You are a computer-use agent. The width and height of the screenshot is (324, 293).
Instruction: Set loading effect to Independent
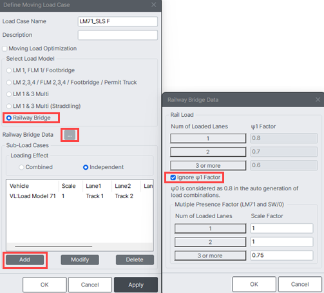pos(86,167)
